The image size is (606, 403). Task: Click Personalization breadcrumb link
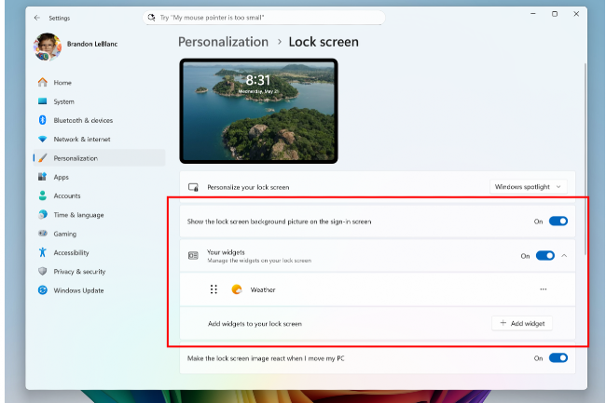click(223, 42)
